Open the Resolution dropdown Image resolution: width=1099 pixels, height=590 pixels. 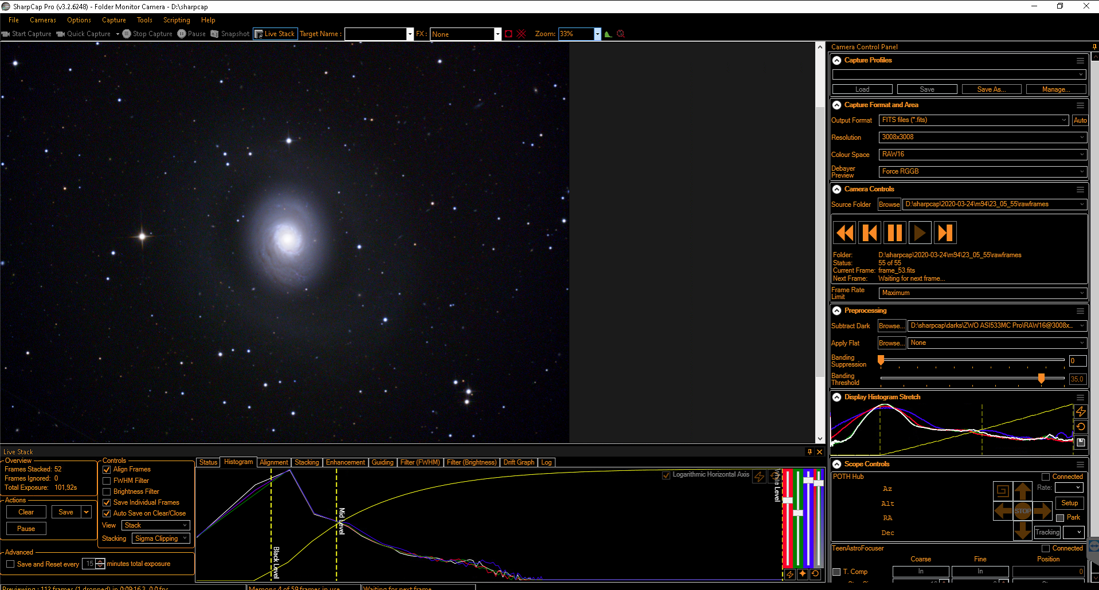pos(983,137)
